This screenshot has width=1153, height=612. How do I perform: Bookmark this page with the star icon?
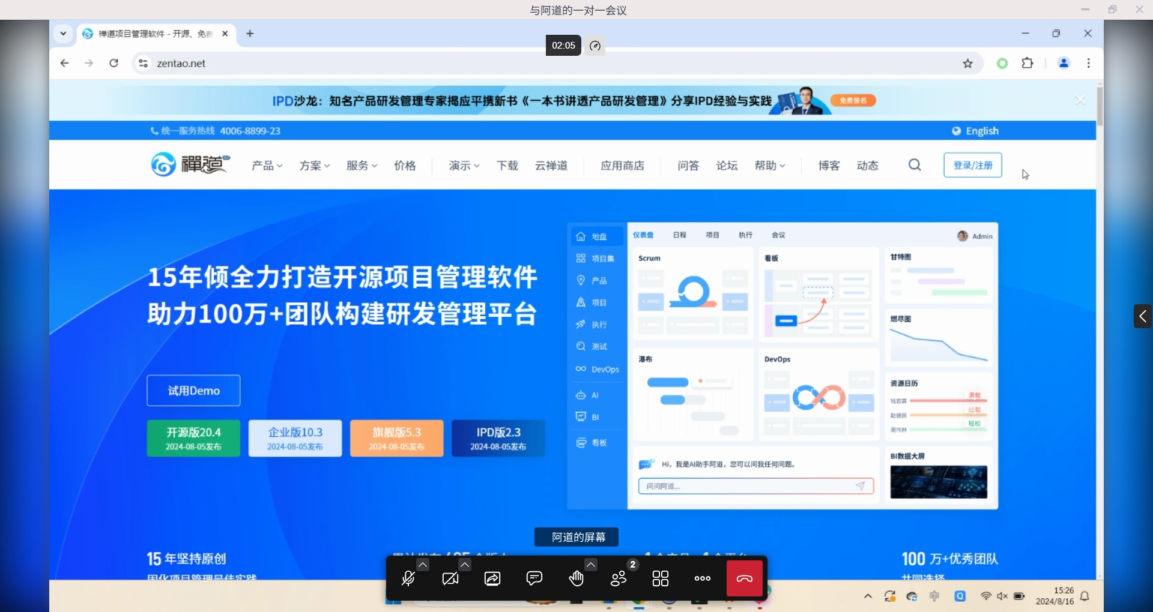click(968, 63)
